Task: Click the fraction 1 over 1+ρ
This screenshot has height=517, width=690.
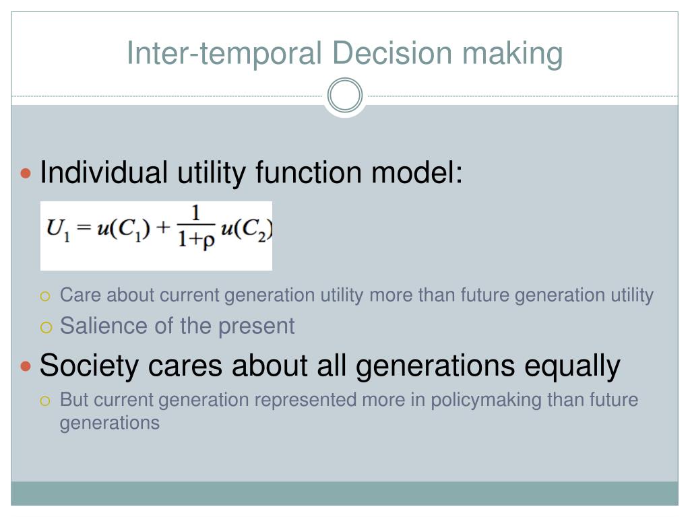Action: 196,227
